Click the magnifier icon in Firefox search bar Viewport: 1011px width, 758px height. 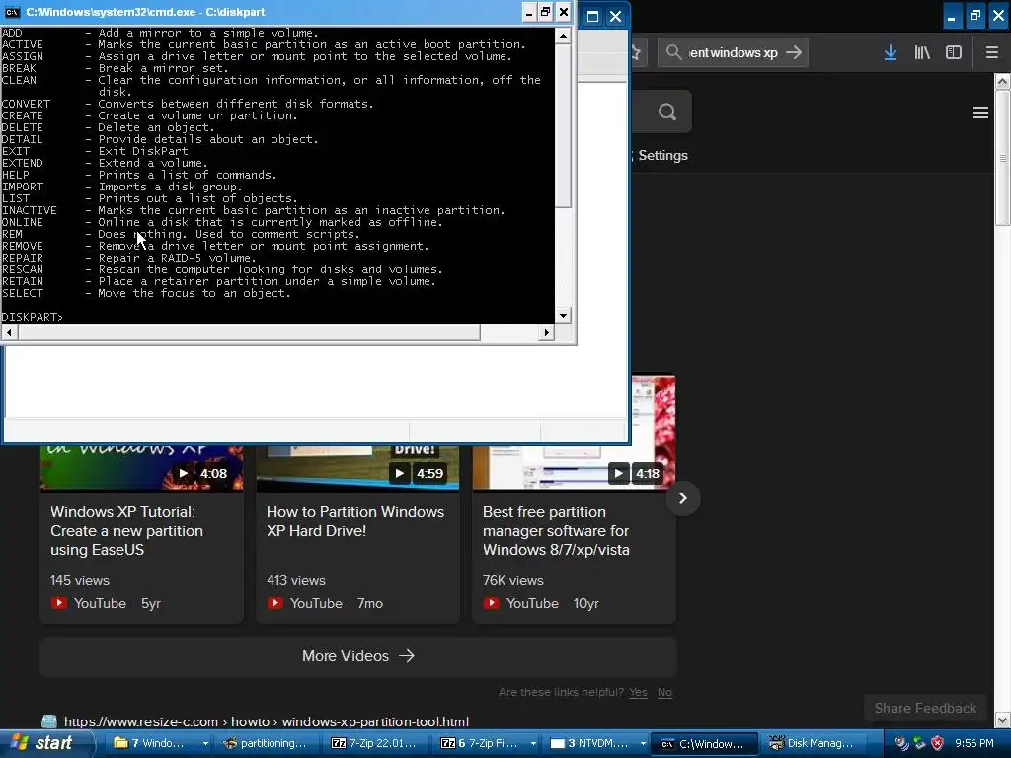point(673,52)
